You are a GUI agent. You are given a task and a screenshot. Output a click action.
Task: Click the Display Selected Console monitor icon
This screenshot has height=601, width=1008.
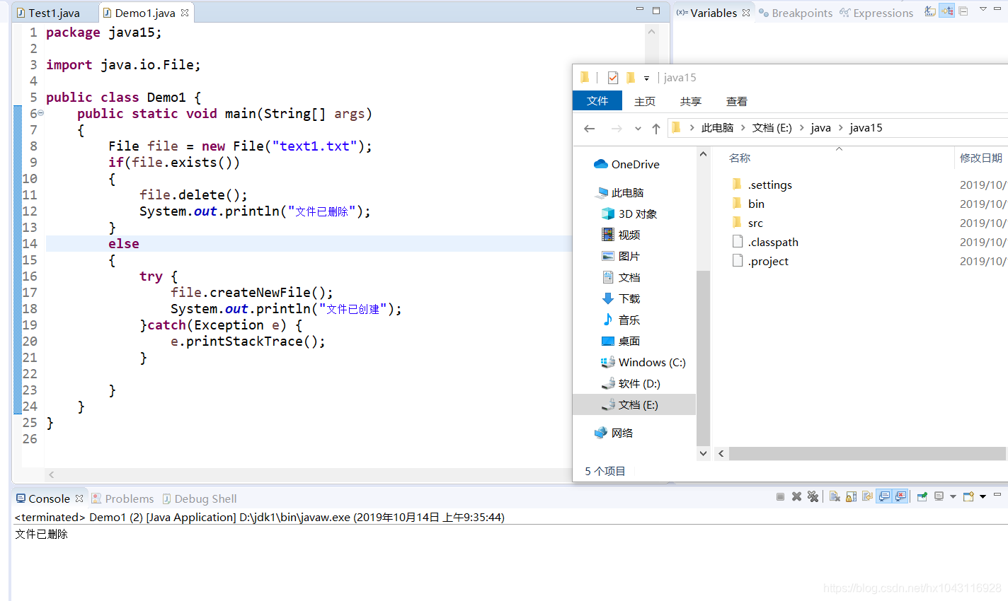[939, 496]
